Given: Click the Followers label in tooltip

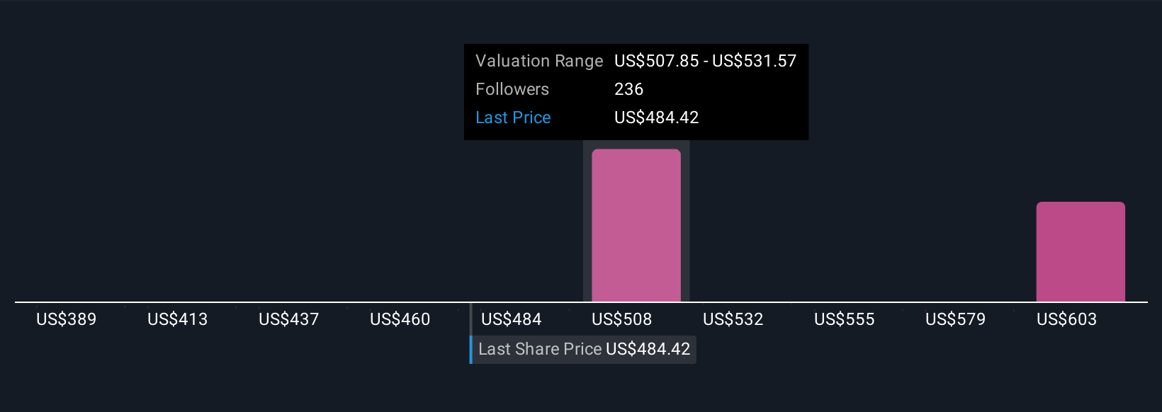Looking at the screenshot, I should [x=512, y=89].
